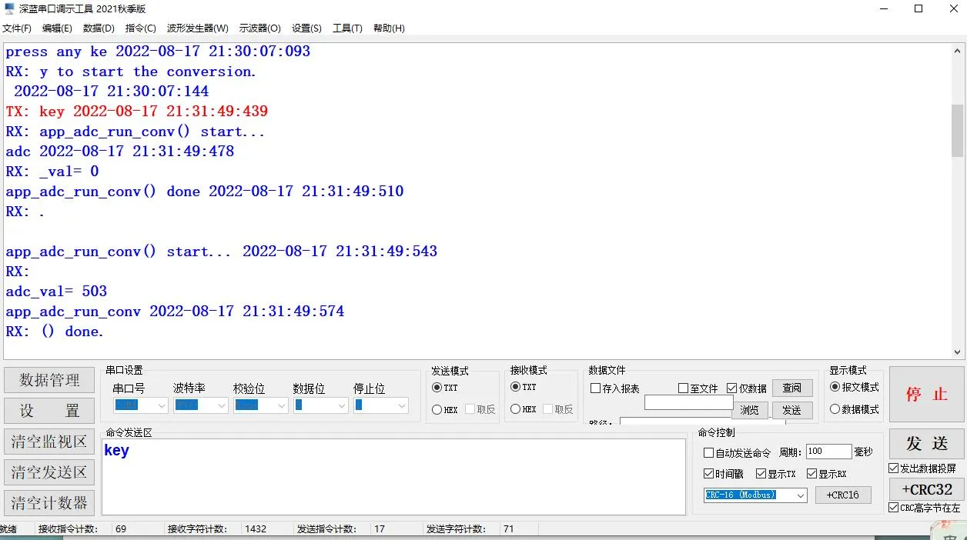Click the small 发送 button in 数据文件
The height and width of the screenshot is (540, 967).
pyautogui.click(x=792, y=410)
